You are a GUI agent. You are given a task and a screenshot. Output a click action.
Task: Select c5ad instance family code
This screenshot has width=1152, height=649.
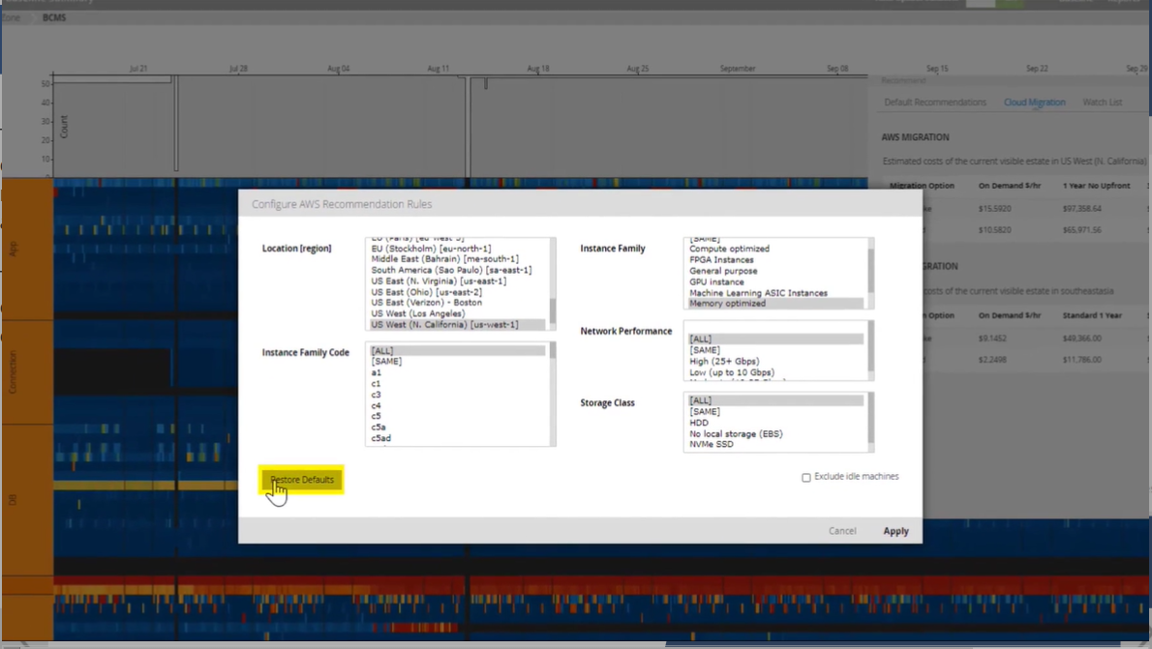(x=380, y=438)
